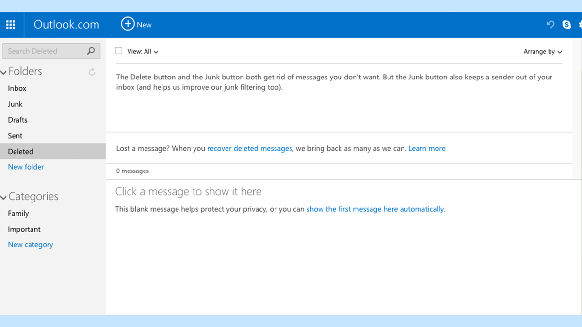Viewport: 582px width, 327px height.
Task: Click the recover deleted messages link
Action: click(249, 148)
